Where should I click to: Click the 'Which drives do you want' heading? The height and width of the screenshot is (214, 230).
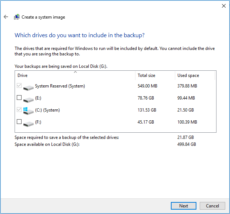pos(80,35)
